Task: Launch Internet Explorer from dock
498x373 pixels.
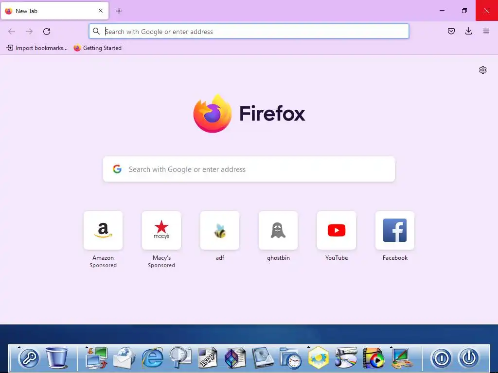Action: pyautogui.click(x=152, y=358)
